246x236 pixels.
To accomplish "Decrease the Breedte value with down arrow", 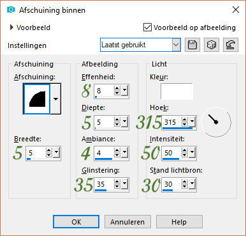I will click(x=49, y=155).
